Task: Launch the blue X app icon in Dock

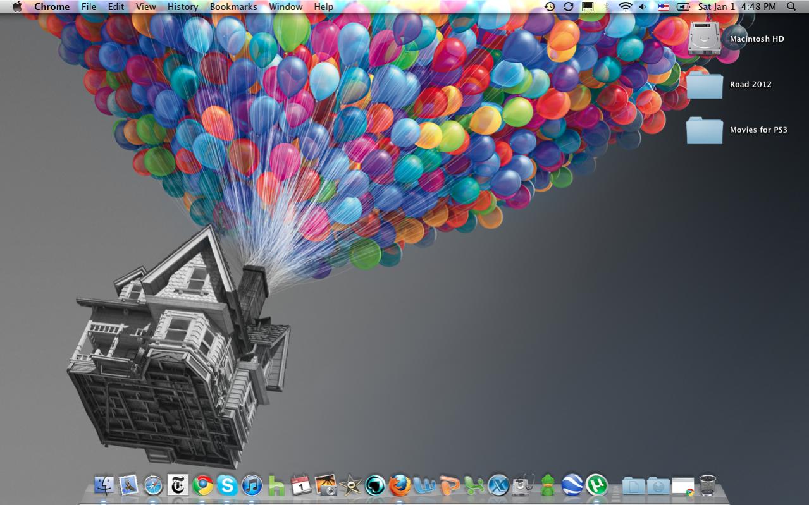Action: point(498,485)
